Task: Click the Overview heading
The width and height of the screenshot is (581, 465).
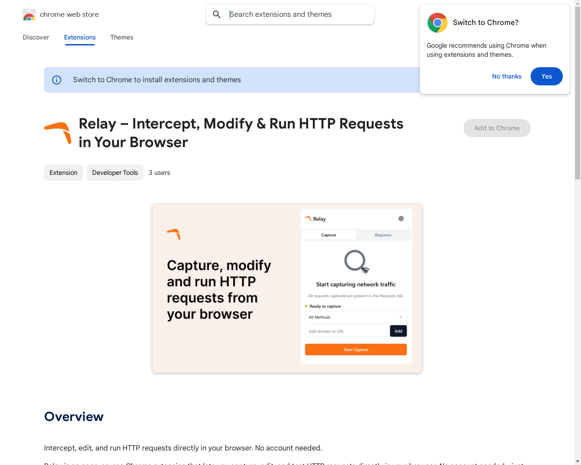Action: 74,416
